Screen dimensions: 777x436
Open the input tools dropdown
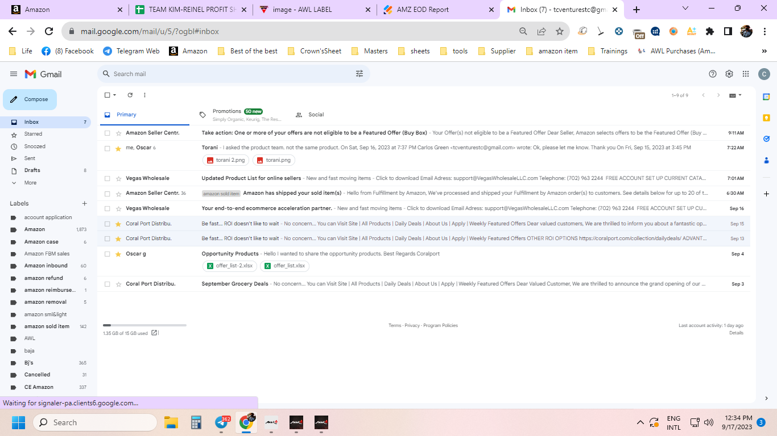pyautogui.click(x=735, y=95)
